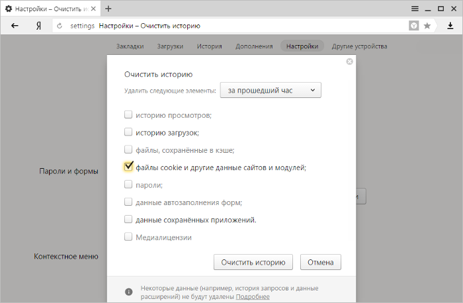Image resolution: width=463 pixels, height=303 pixels.
Task: Toggle the 'Медиалицензии' checkbox
Action: coord(128,237)
